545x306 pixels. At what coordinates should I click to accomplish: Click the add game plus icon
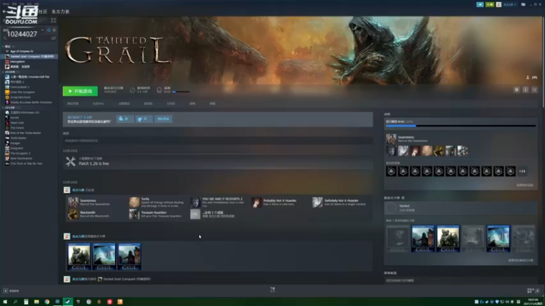tap(5, 291)
